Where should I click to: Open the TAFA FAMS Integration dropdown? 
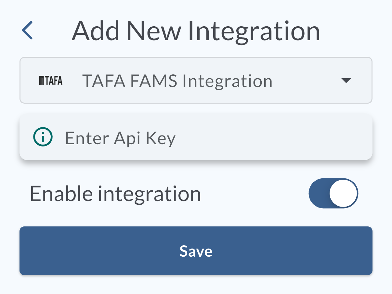point(196,81)
